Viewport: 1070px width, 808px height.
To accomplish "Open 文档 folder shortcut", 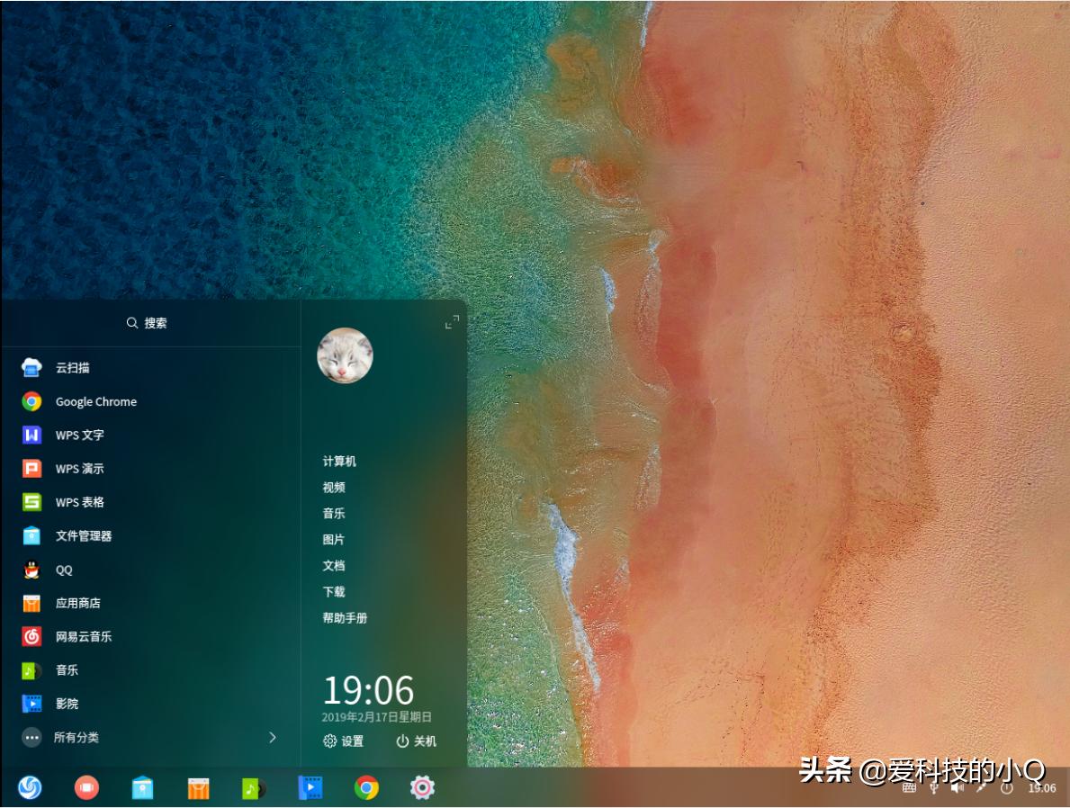I will 334,565.
